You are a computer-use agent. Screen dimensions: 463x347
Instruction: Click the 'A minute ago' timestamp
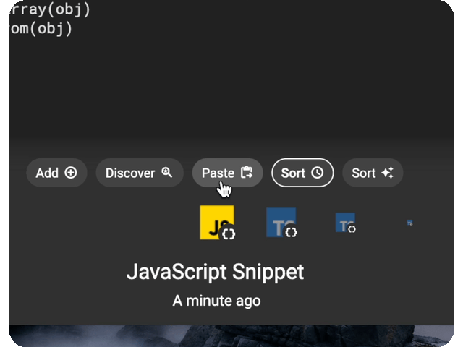tap(216, 301)
